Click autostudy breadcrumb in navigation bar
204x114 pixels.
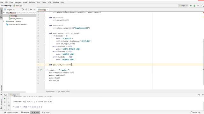pos(6,6)
